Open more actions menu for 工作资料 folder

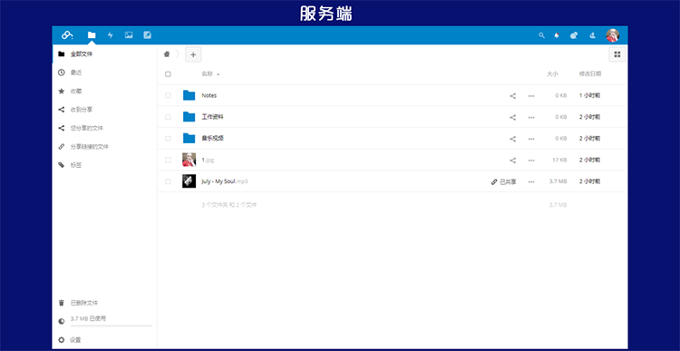coord(531,117)
